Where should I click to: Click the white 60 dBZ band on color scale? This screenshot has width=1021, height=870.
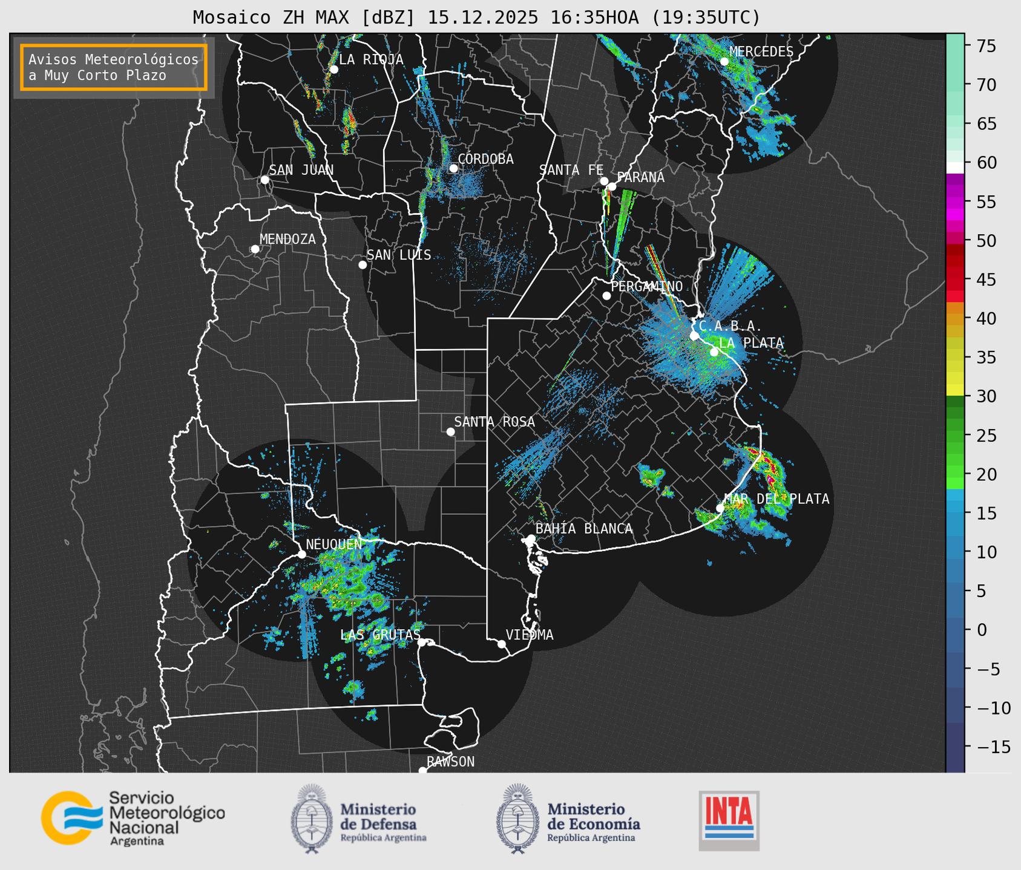[x=955, y=168]
